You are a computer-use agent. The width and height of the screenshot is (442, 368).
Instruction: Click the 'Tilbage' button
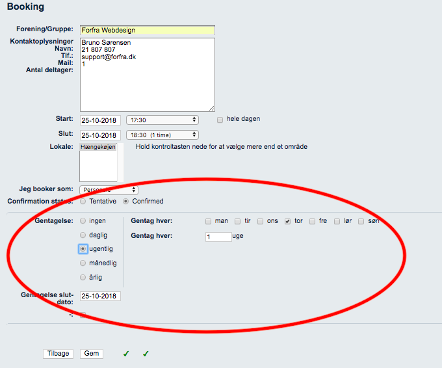(58, 354)
